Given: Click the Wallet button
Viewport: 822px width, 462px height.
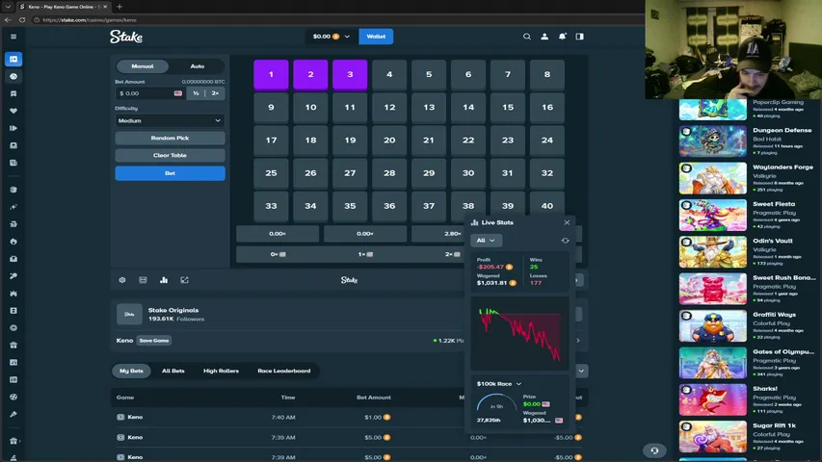Looking at the screenshot, I should point(376,37).
